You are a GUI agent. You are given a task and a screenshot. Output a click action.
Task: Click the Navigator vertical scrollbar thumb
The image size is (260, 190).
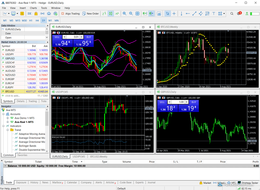click(47, 119)
